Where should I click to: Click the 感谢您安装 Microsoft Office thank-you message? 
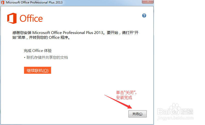tap(75, 35)
